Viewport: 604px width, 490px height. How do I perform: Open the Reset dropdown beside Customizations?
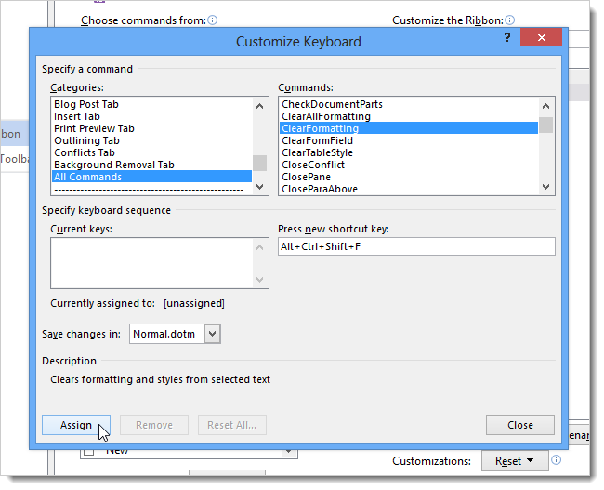click(x=515, y=460)
